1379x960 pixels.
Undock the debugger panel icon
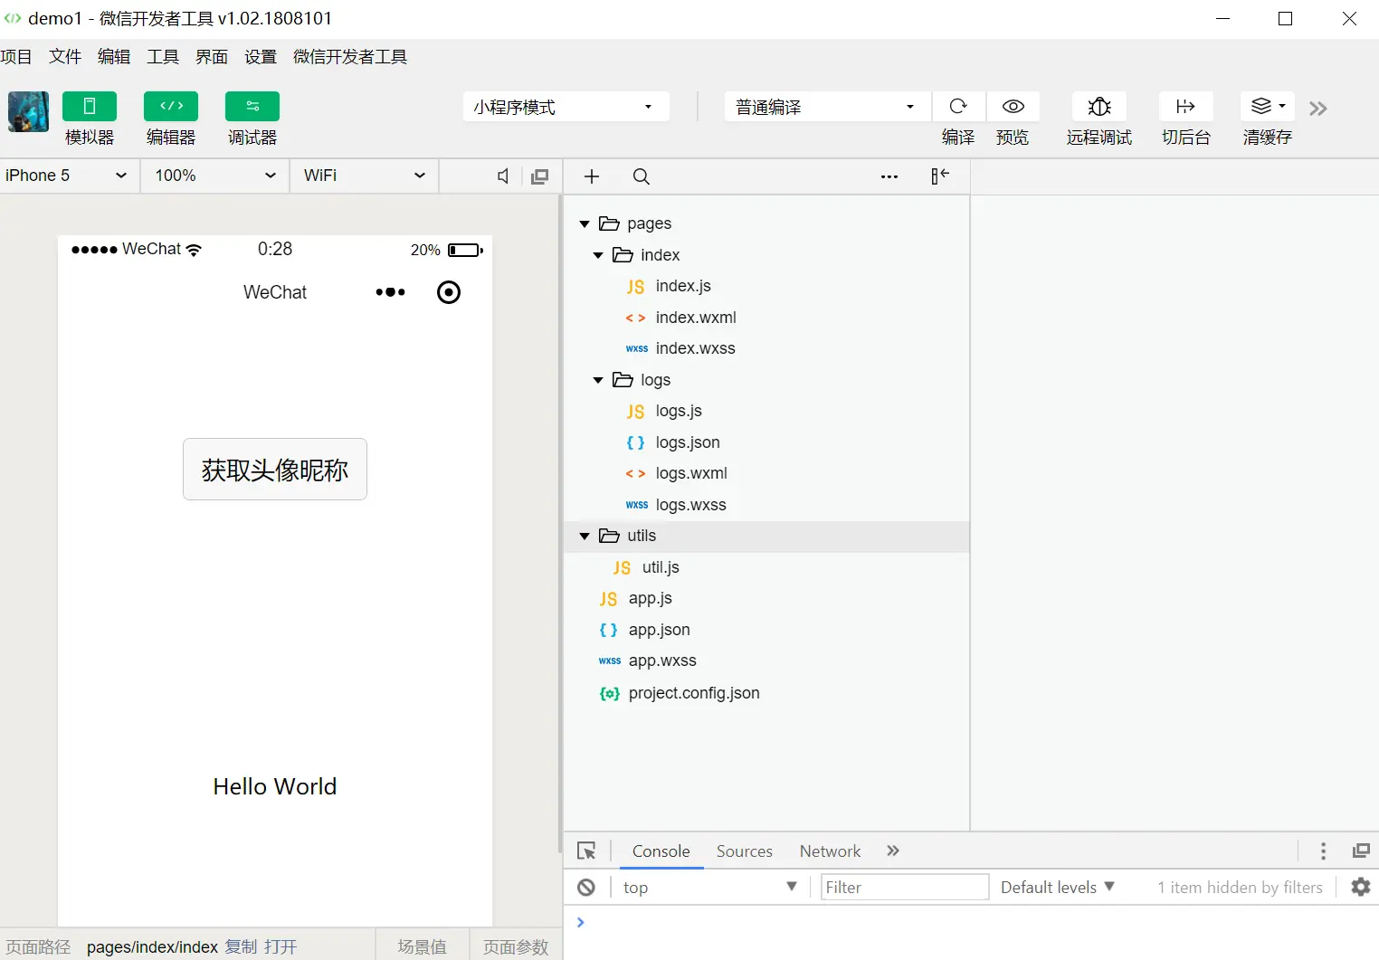coord(1361,851)
